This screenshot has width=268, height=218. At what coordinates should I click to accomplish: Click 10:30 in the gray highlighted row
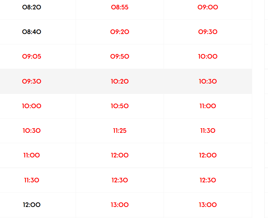pos(208,81)
